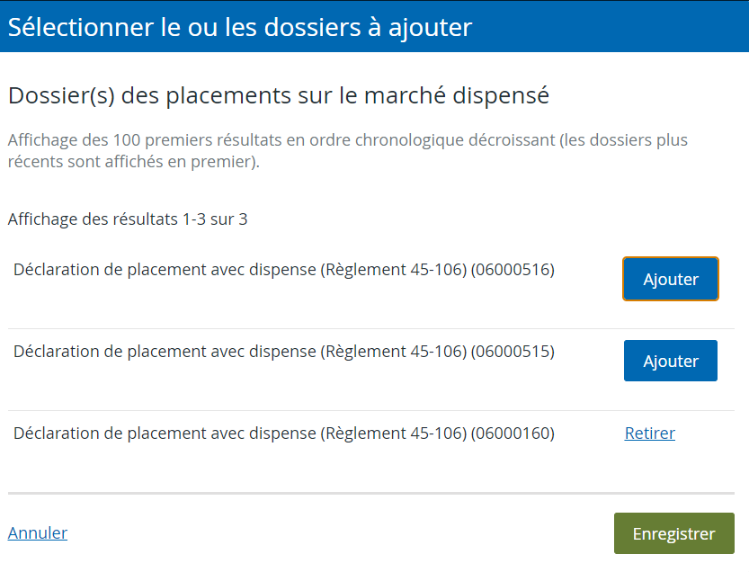Add dossier 06000515 with its Ajouter button
The height and width of the screenshot is (572, 749).
point(670,361)
